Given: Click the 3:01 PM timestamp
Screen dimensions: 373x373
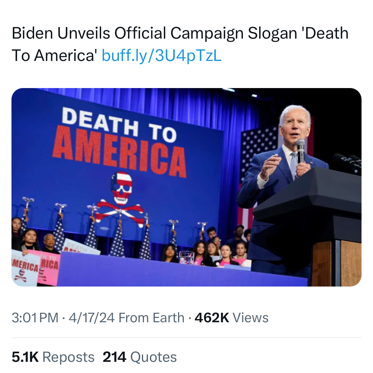Looking at the screenshot, I should pyautogui.click(x=35, y=318).
